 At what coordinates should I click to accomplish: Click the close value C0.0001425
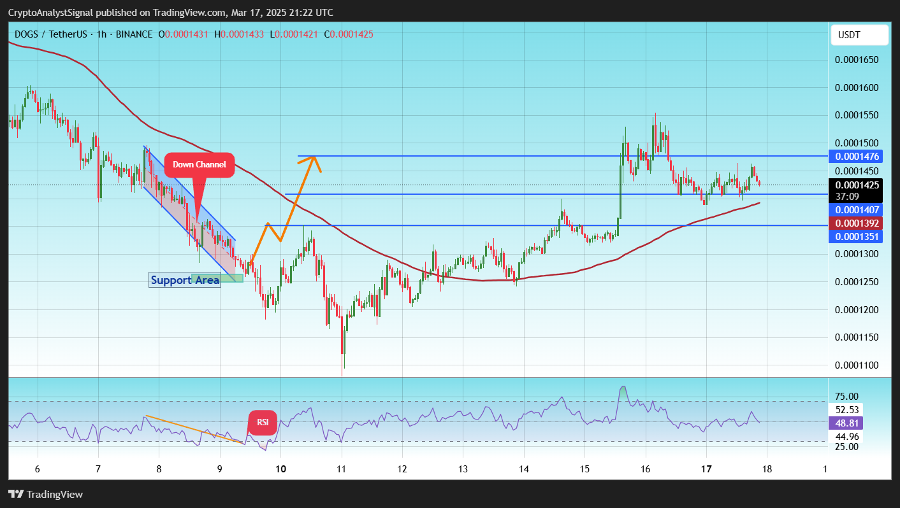pyautogui.click(x=349, y=34)
